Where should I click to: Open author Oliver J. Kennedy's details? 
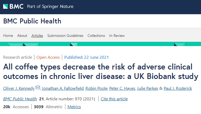pyautogui.click(x=19, y=88)
